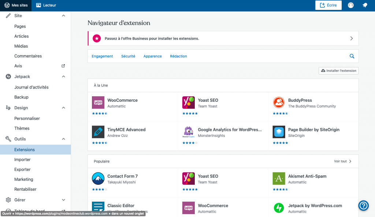Viewport: 375px width, 217px height.
Task: Click the Gérer gear icon
Action: [8, 200]
